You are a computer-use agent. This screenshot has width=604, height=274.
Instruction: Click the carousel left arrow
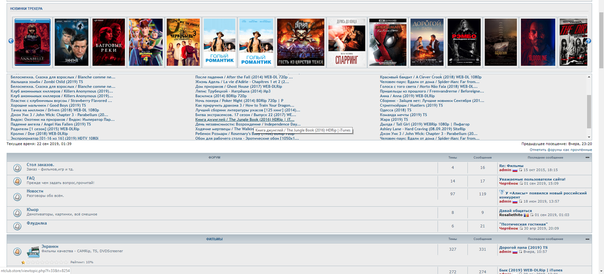[x=11, y=41]
